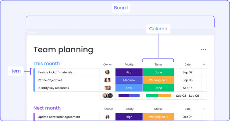Click the Sep 15 date cell
Screen dimensions: 230x121
[187, 88]
